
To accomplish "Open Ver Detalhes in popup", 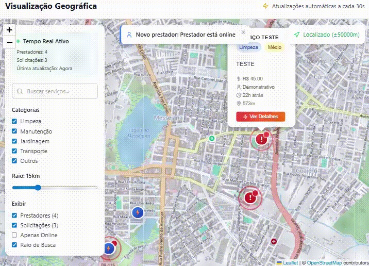I will (x=260, y=117).
